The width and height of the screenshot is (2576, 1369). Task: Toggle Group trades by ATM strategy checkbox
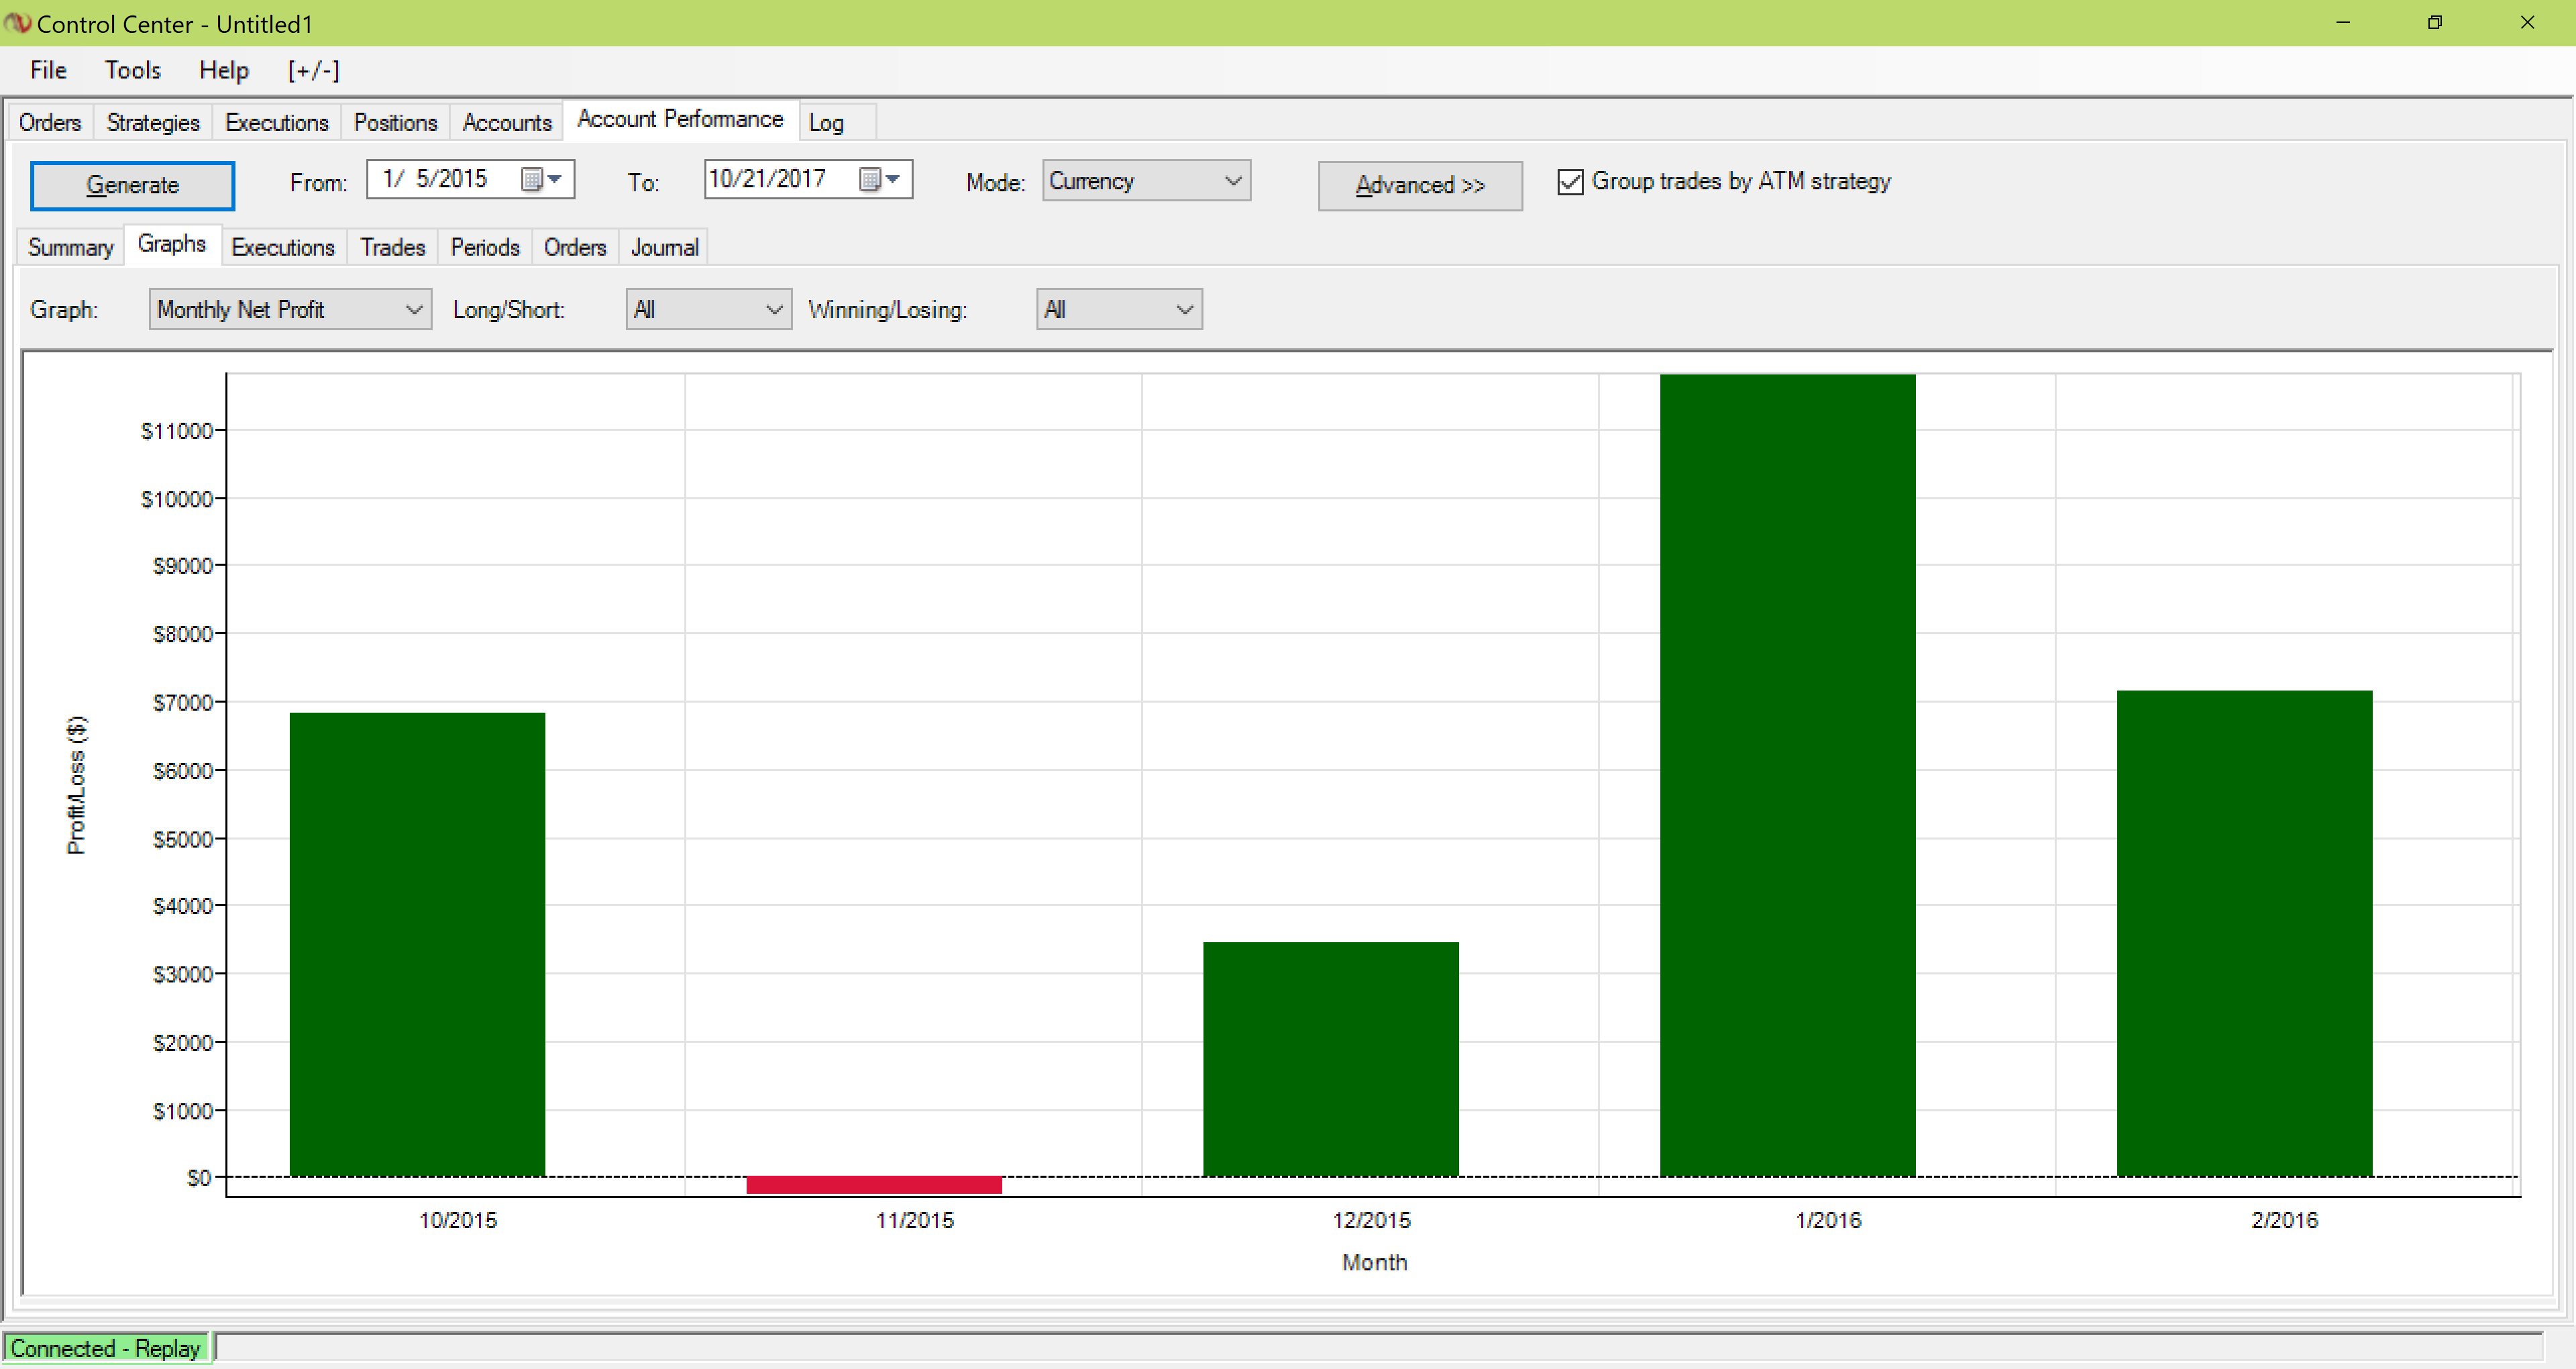pyautogui.click(x=1570, y=182)
